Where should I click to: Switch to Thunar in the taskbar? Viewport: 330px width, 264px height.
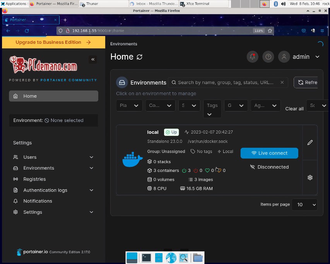click(x=104, y=4)
